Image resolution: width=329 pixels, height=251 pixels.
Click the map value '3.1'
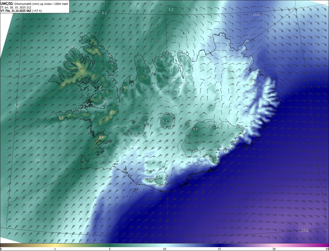pos(61,118)
